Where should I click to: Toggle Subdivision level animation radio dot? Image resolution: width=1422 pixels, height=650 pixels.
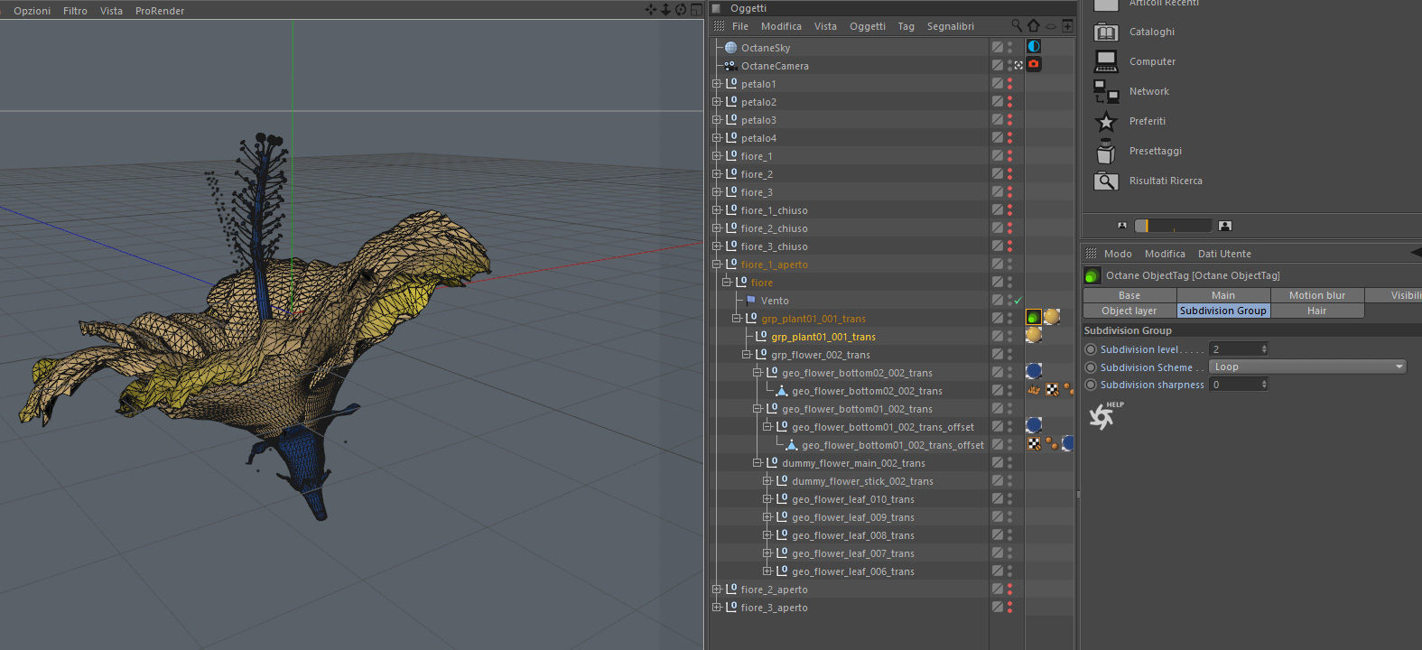[x=1091, y=349]
